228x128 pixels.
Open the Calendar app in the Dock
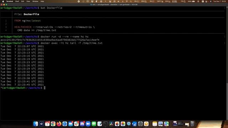pyautogui.click(x=47, y=124)
